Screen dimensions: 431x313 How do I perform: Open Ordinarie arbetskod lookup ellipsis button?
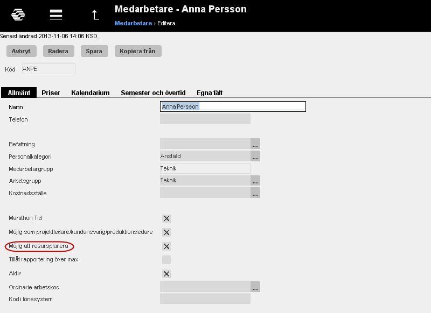click(255, 287)
